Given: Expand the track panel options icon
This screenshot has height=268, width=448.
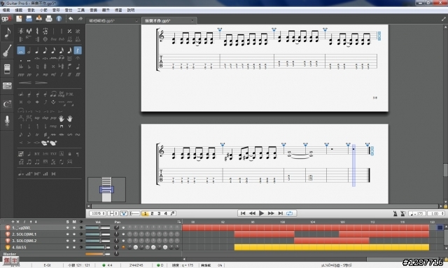Looking at the screenshot, I should [x=179, y=222].
